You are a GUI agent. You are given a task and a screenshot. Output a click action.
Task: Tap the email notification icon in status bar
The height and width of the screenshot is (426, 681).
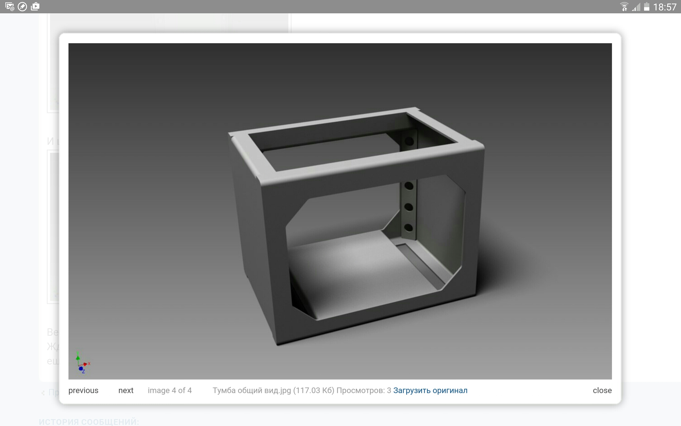pyautogui.click(x=10, y=6)
